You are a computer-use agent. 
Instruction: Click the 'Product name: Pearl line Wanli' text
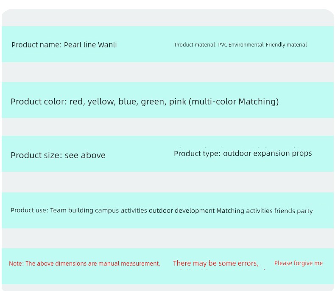[64, 45]
